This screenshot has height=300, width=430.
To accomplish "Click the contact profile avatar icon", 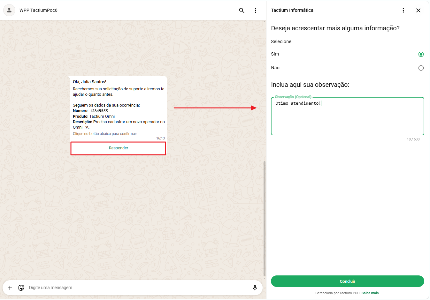I will (9, 10).
